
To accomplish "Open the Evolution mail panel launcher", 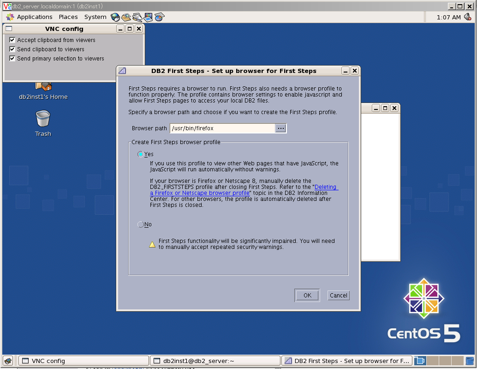I will (x=126, y=17).
